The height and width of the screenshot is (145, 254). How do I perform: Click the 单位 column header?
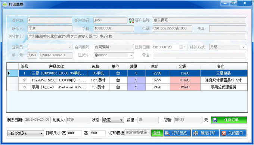(118, 67)
